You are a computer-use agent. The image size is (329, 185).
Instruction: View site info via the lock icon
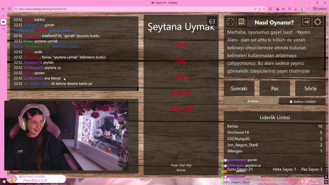point(16,9)
